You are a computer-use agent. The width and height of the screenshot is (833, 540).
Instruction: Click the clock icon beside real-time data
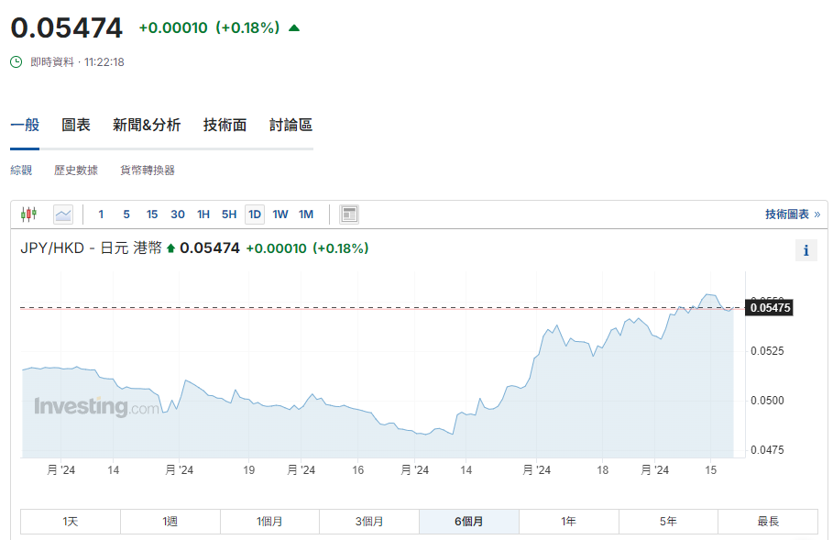click(x=16, y=62)
